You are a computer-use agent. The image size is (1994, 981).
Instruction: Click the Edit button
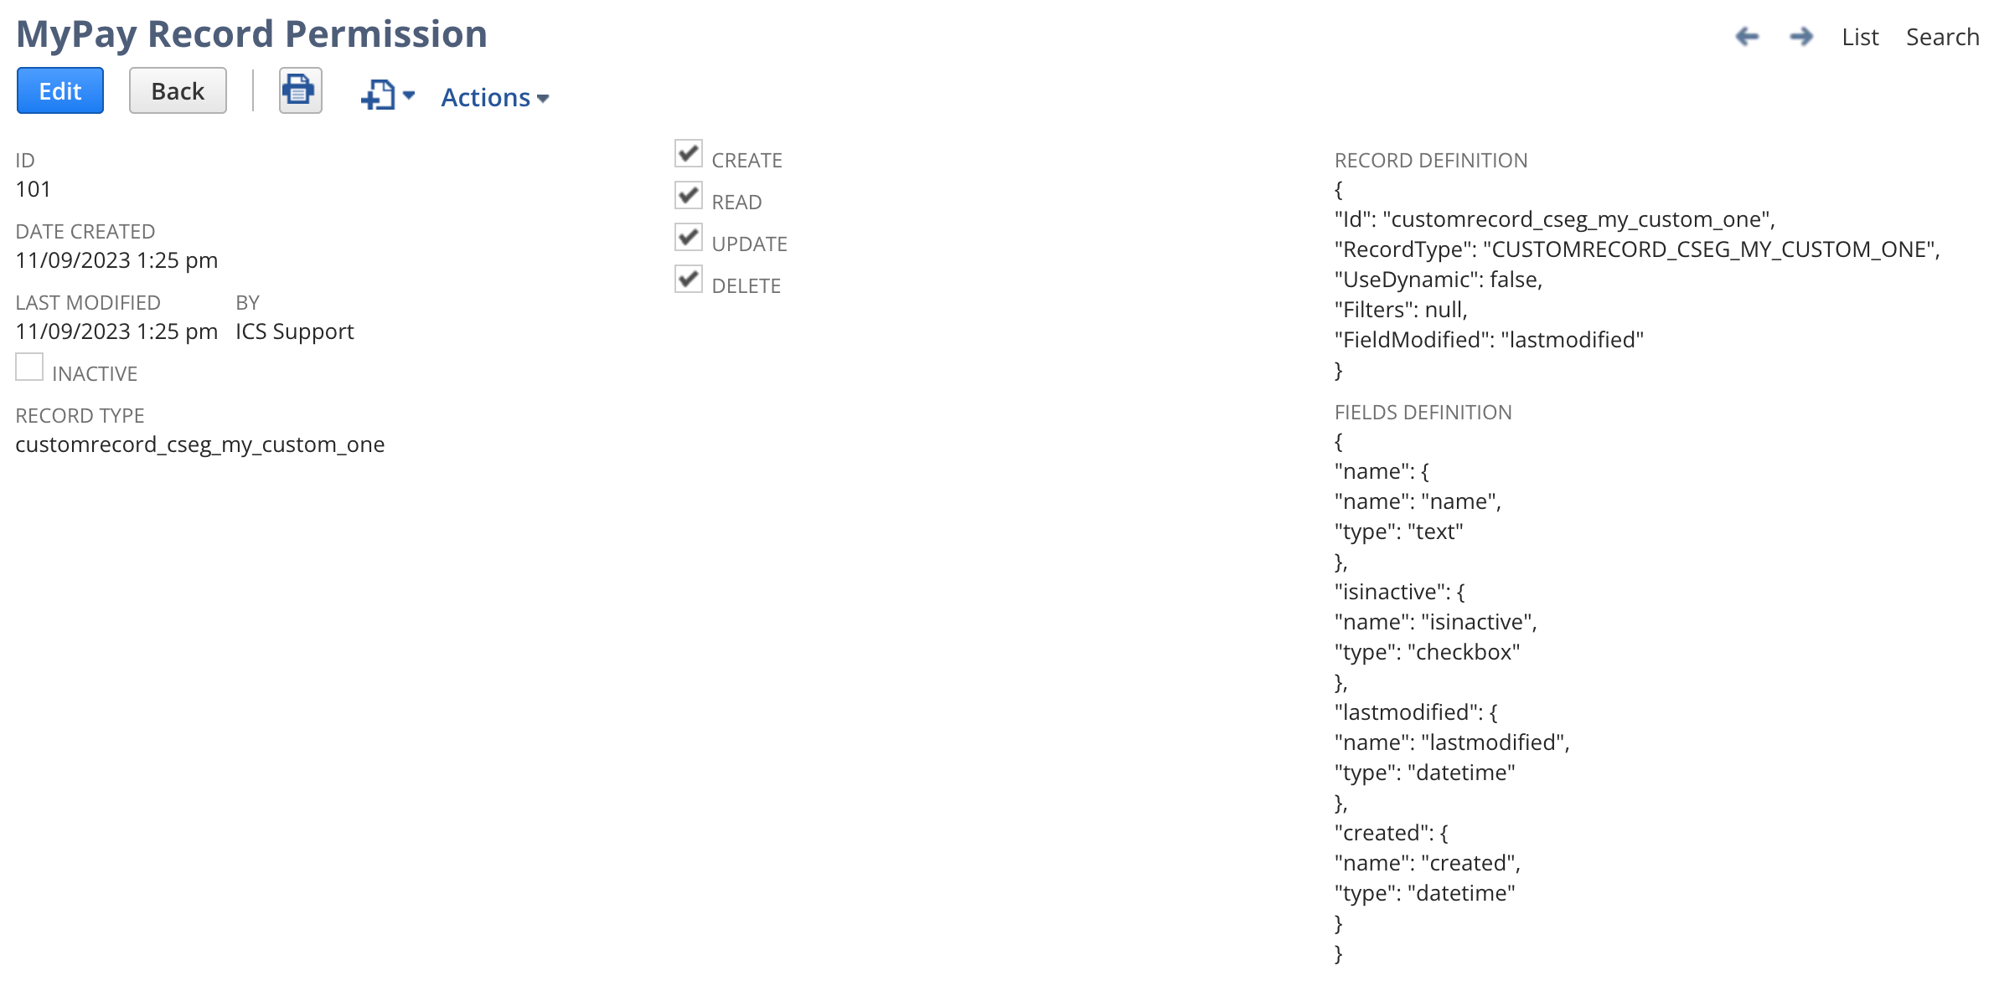click(x=59, y=90)
